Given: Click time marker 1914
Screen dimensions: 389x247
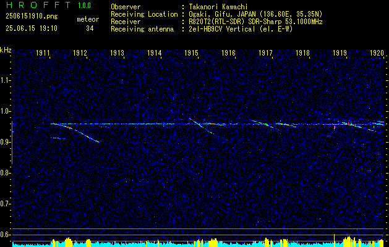Looking at the screenshot, I should click(x=154, y=52).
